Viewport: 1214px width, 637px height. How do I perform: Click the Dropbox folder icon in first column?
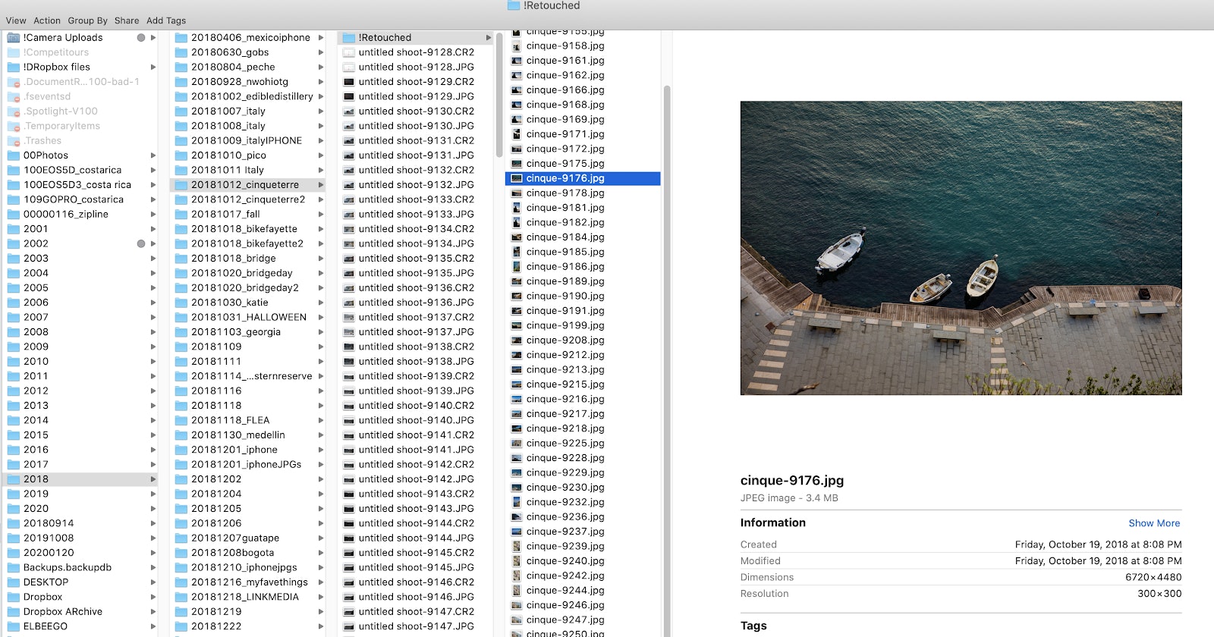[14, 598]
